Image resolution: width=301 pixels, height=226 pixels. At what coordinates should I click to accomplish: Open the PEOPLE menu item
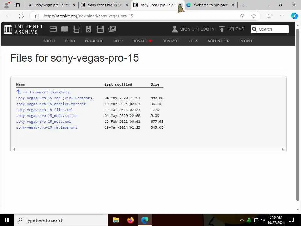[x=246, y=41]
